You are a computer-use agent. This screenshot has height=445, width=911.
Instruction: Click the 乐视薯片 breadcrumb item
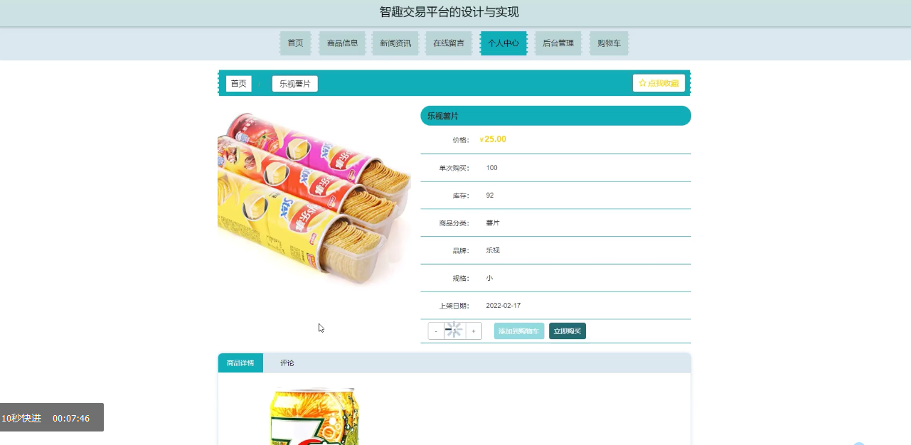294,84
